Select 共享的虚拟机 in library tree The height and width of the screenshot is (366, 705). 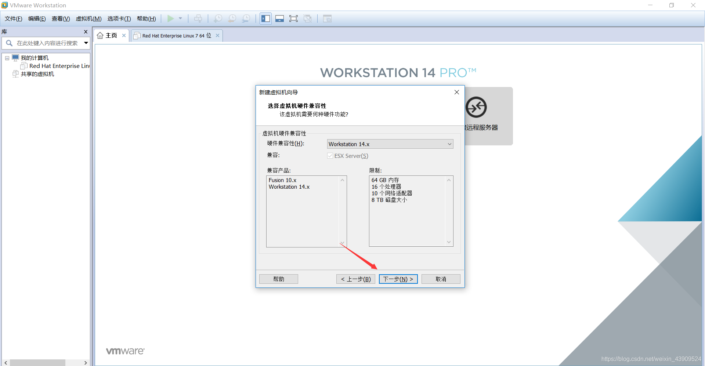pyautogui.click(x=37, y=74)
